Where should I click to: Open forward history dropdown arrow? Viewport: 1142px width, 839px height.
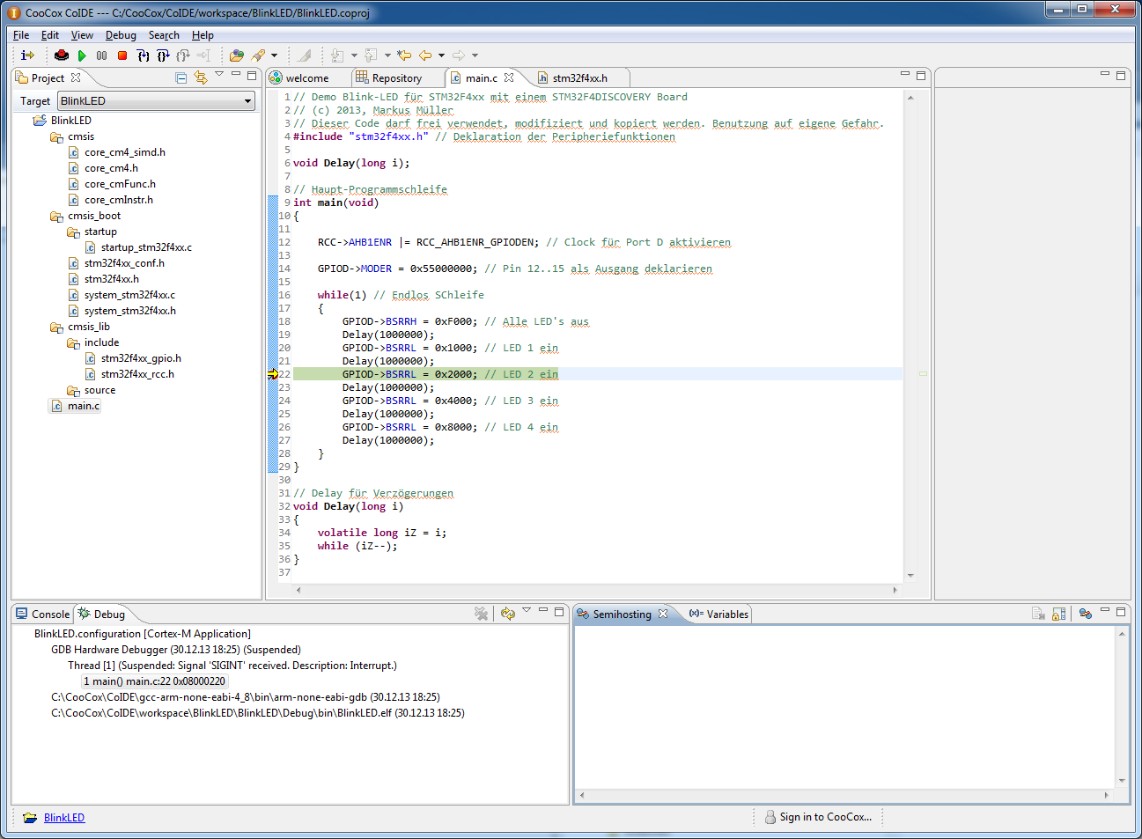click(x=475, y=55)
